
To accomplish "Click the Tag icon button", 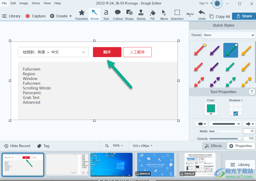I will click(43, 146).
